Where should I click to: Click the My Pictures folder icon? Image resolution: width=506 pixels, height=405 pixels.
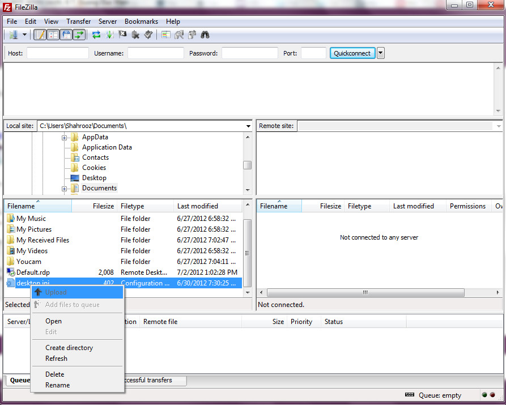11,229
